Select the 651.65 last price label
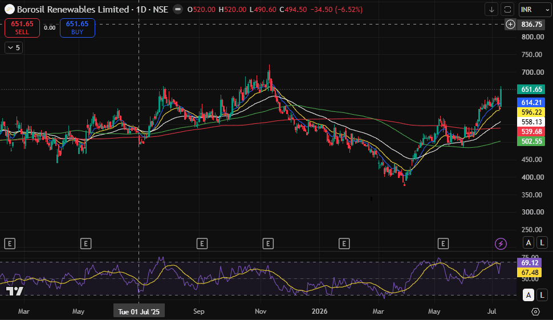Screen dimensions: 553x320 click(531, 89)
